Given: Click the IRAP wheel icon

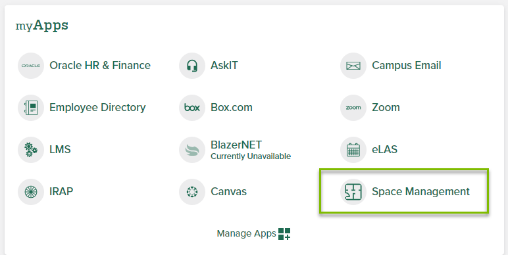Looking at the screenshot, I should tap(31, 192).
